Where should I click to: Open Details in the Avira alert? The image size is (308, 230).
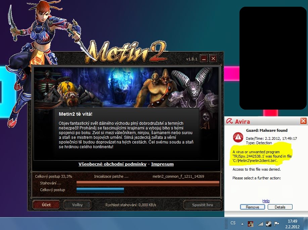tap(280, 207)
